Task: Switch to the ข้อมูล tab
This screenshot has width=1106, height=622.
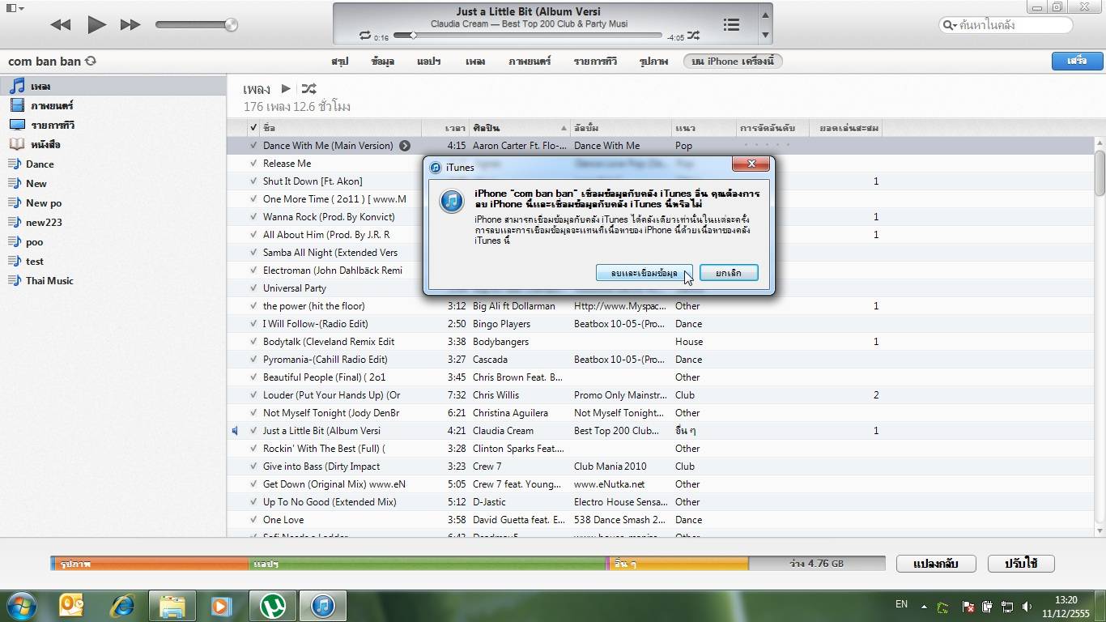Action: pyautogui.click(x=382, y=62)
